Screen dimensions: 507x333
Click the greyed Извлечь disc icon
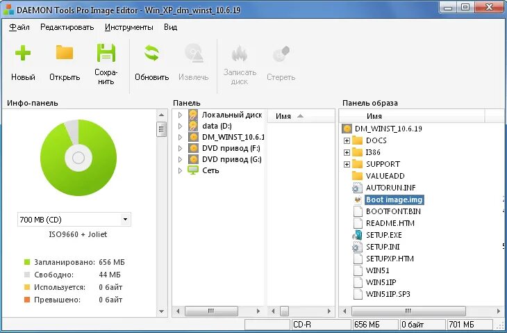(194, 53)
